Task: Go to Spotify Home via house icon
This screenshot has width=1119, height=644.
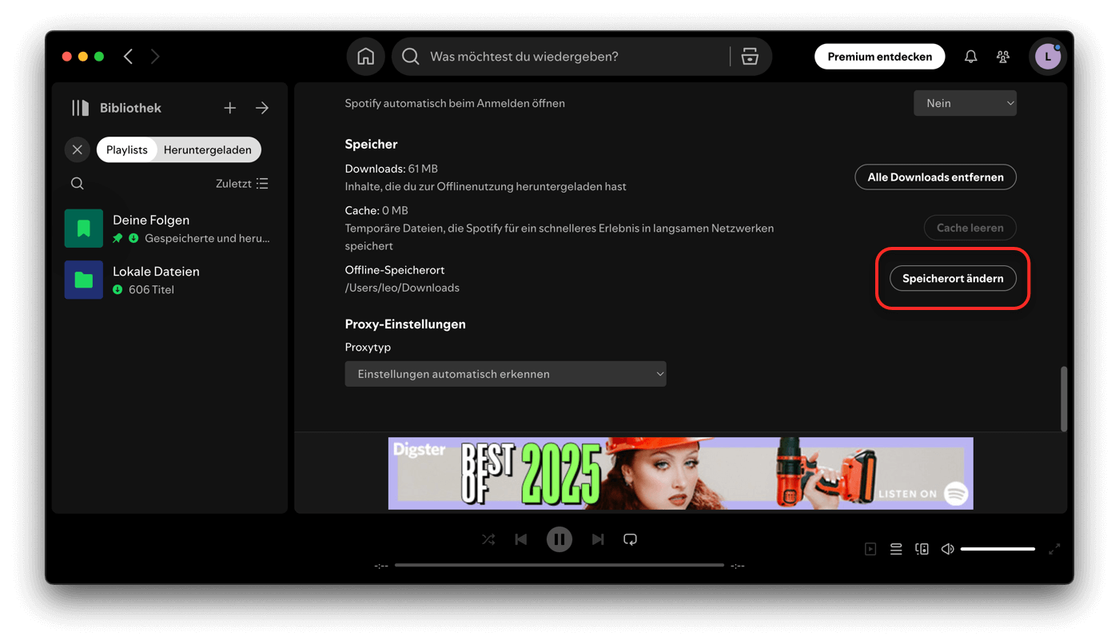Action: tap(365, 57)
